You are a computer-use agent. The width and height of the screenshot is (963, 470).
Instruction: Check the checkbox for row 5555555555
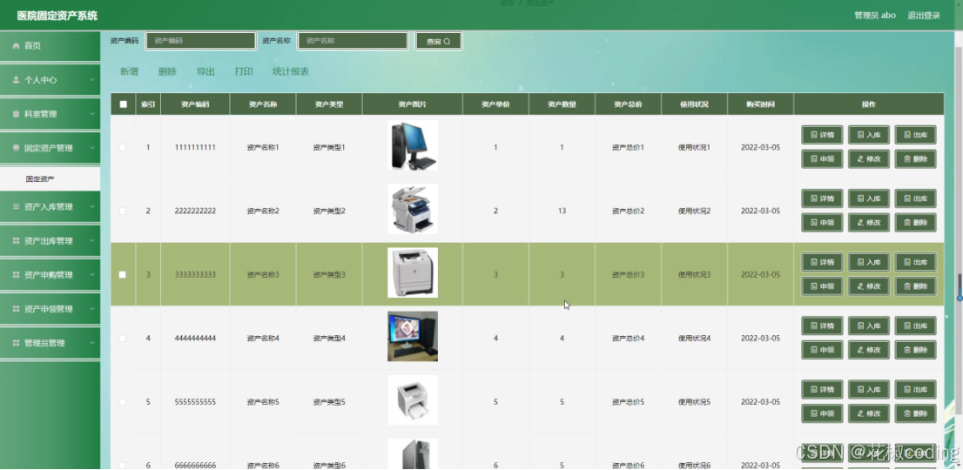(x=122, y=402)
